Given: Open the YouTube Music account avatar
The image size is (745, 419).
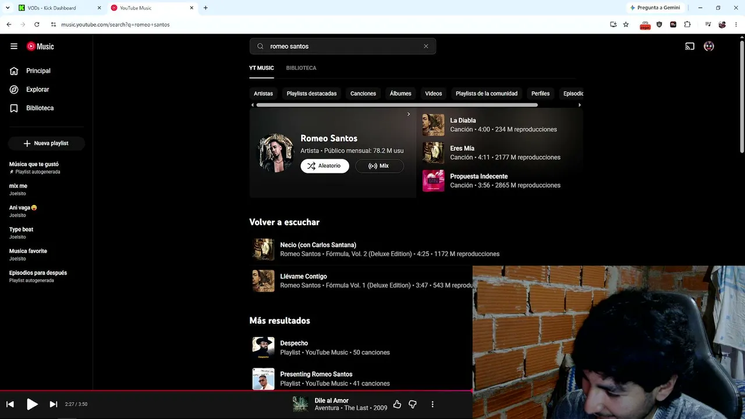Looking at the screenshot, I should (x=709, y=47).
